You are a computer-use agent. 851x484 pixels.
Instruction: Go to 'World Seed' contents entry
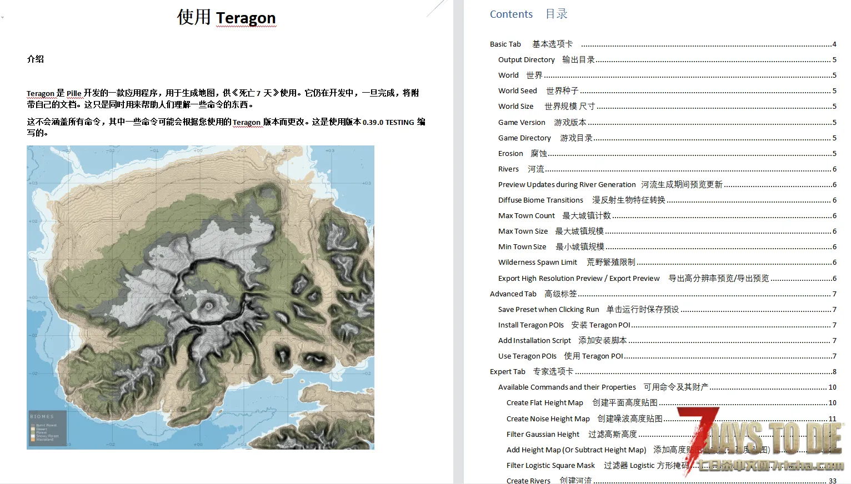point(667,90)
